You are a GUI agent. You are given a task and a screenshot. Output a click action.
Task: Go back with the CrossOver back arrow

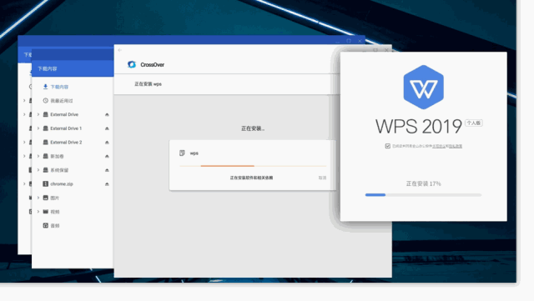[x=120, y=50]
